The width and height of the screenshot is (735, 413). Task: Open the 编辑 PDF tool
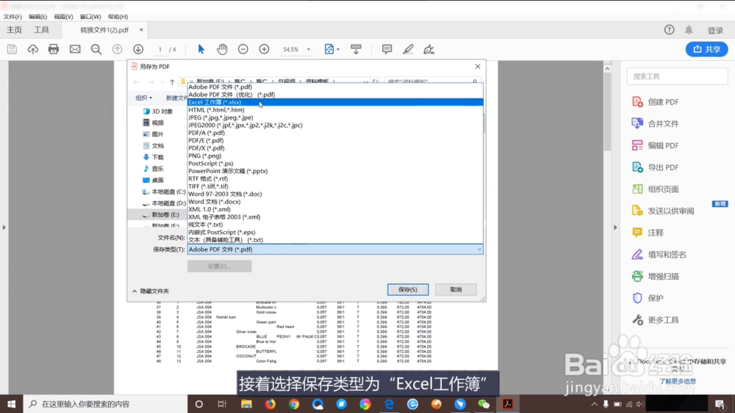tap(656, 145)
